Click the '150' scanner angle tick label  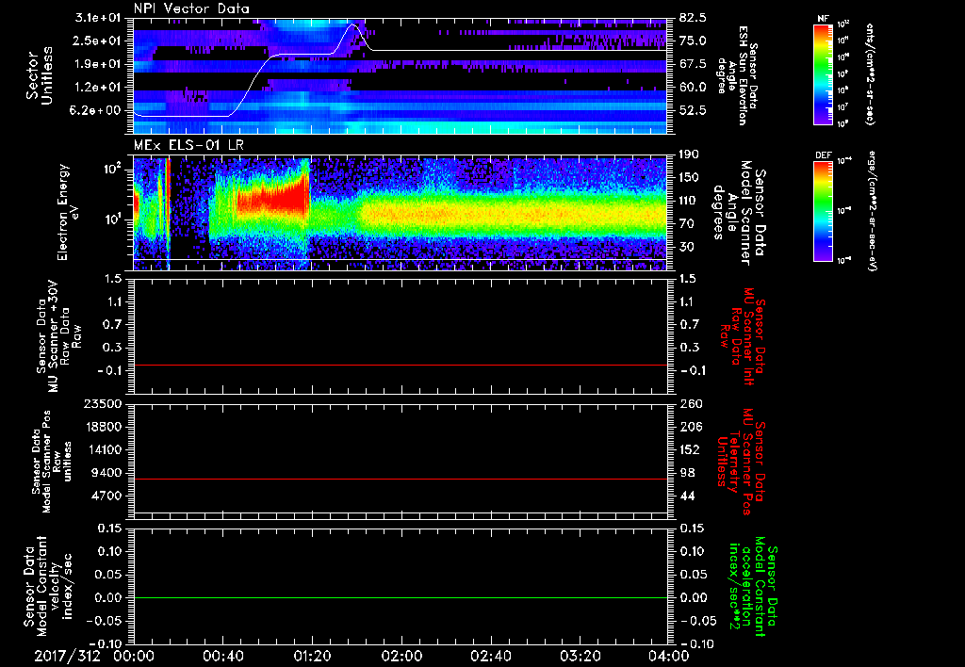click(x=690, y=178)
